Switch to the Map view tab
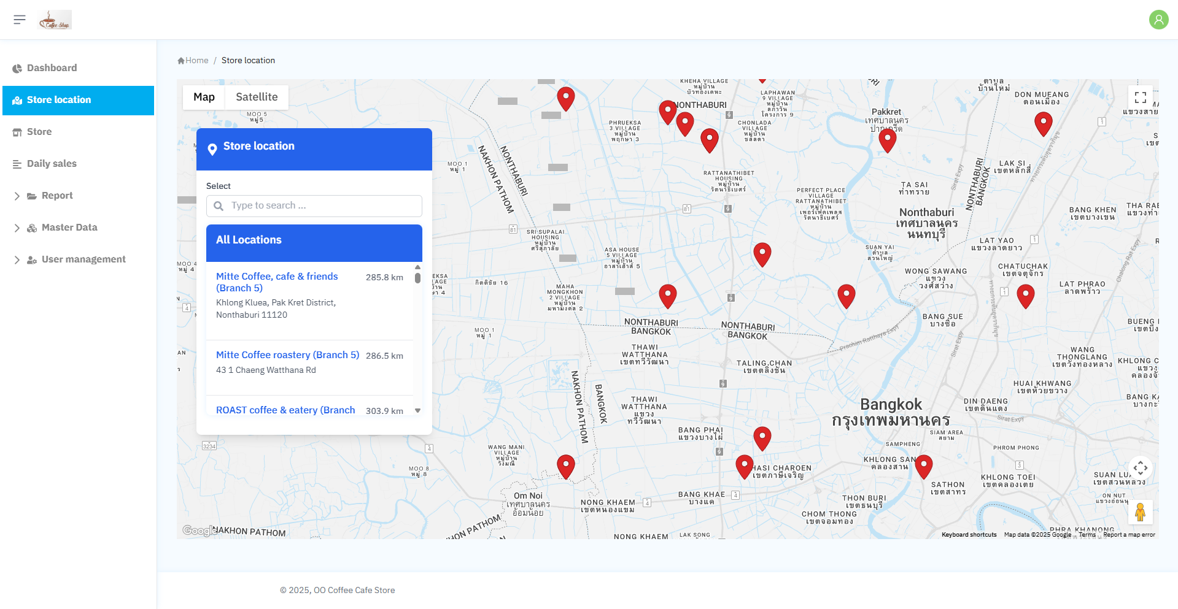 click(x=204, y=97)
